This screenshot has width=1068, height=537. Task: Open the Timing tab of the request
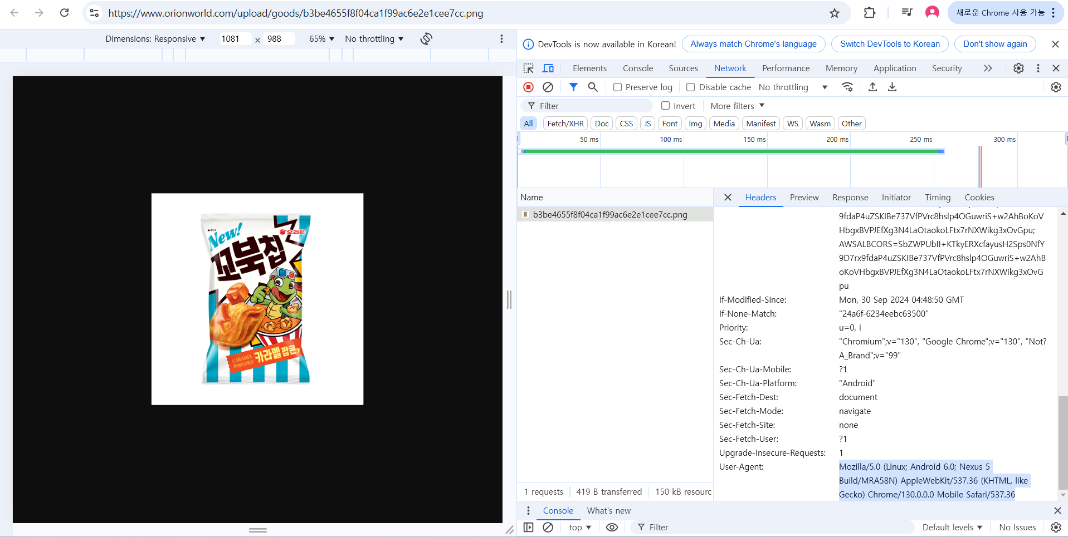pos(938,197)
